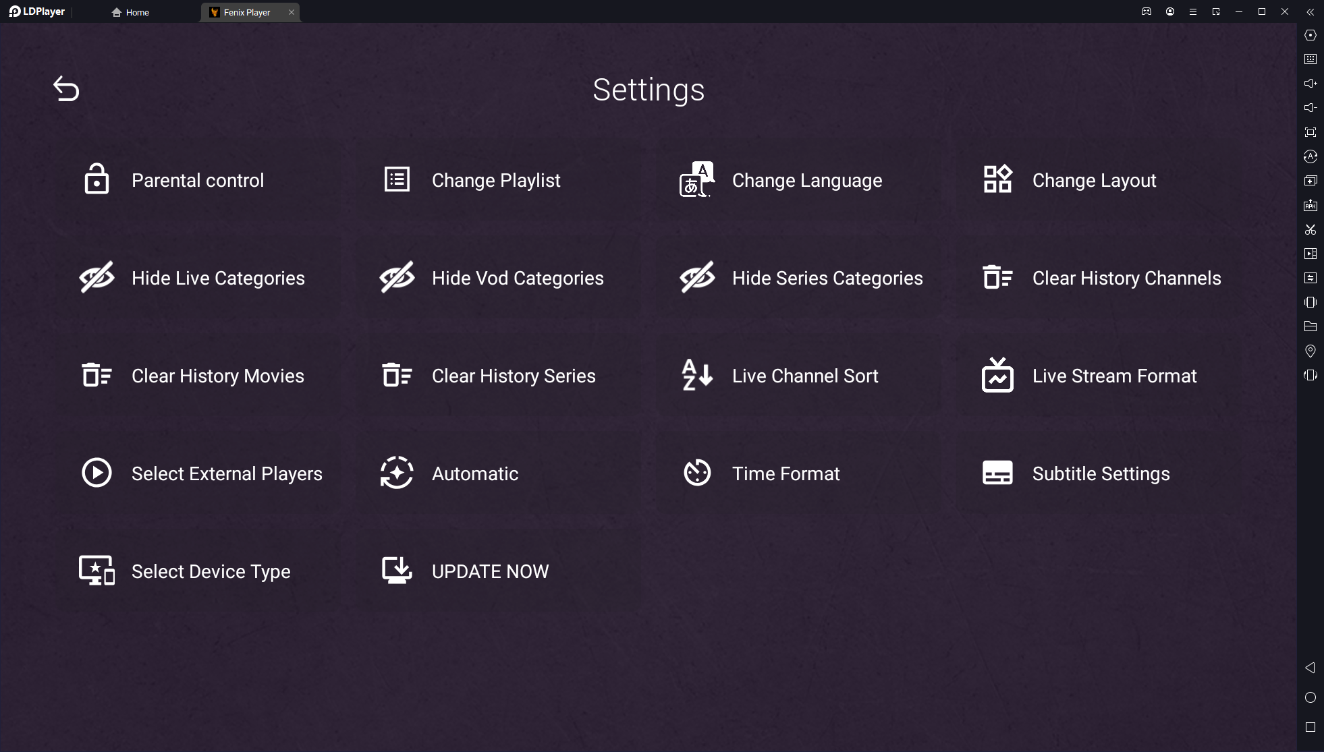
Task: Open LDPlayer location pin icon
Action: pos(1311,351)
